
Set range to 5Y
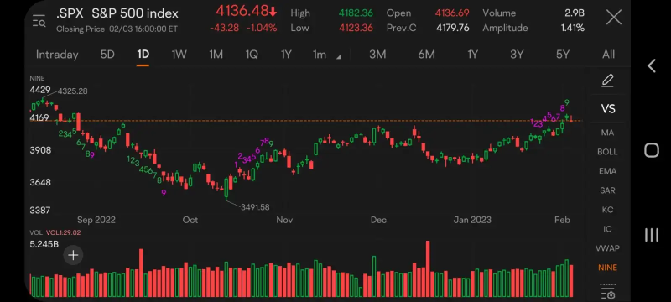[x=563, y=55]
